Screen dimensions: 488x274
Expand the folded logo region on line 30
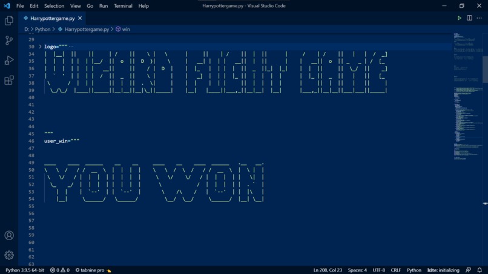(x=40, y=47)
